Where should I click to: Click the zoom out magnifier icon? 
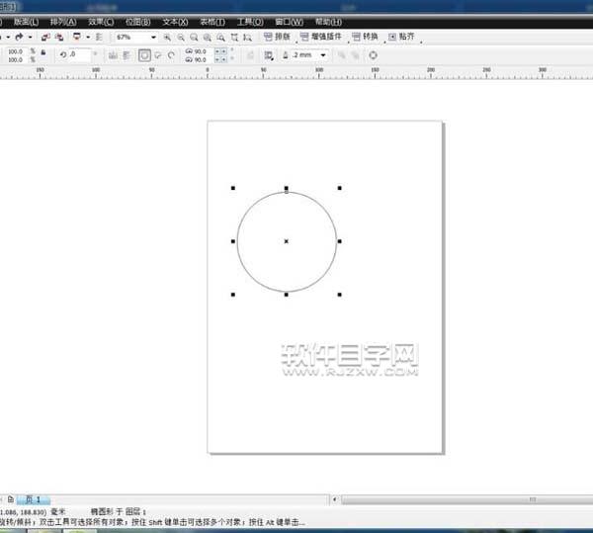coord(182,37)
